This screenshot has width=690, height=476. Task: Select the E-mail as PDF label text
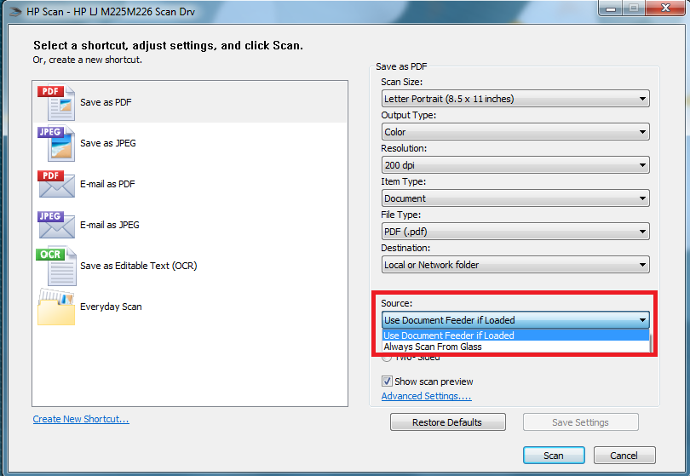107,184
